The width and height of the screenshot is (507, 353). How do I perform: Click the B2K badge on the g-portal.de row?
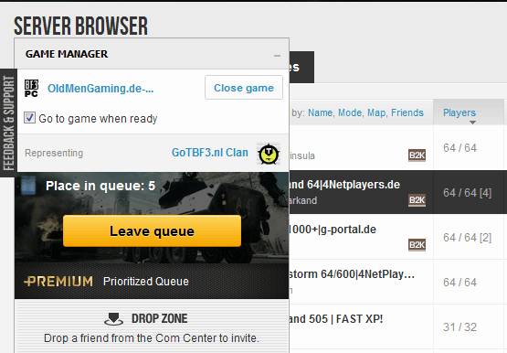pos(417,245)
